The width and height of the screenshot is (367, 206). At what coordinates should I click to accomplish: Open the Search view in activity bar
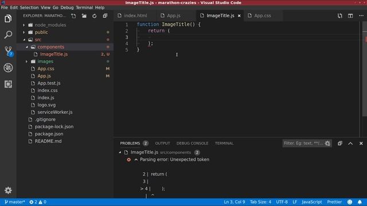click(8, 35)
